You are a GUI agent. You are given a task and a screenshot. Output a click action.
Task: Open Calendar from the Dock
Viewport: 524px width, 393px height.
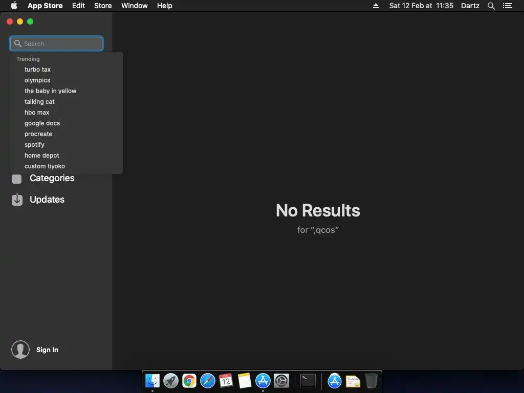point(226,381)
